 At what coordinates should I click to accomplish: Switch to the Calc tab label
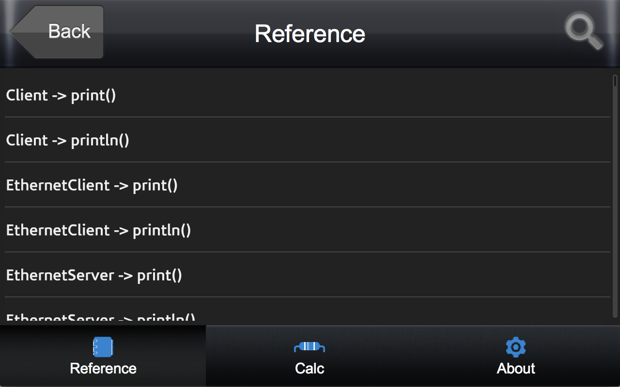(x=310, y=369)
